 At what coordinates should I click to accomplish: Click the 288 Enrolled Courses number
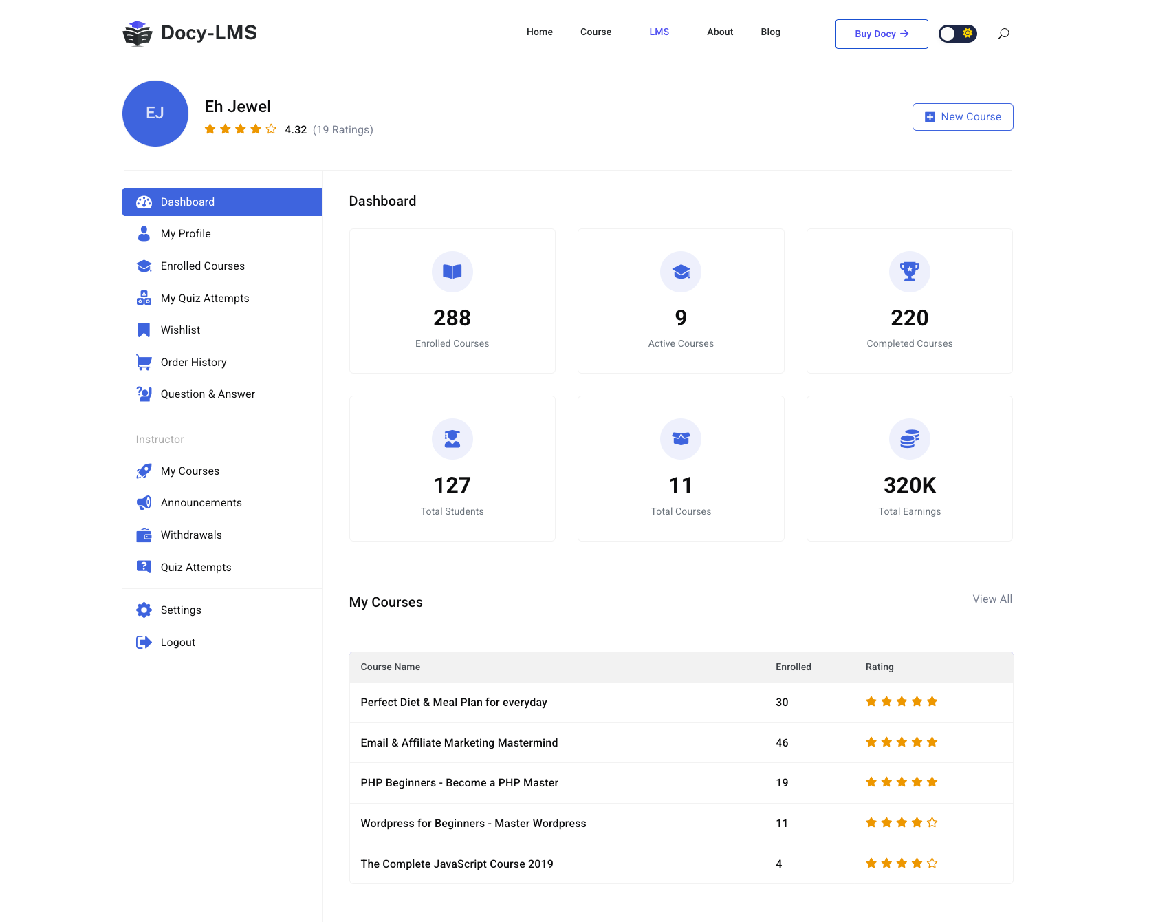point(452,318)
